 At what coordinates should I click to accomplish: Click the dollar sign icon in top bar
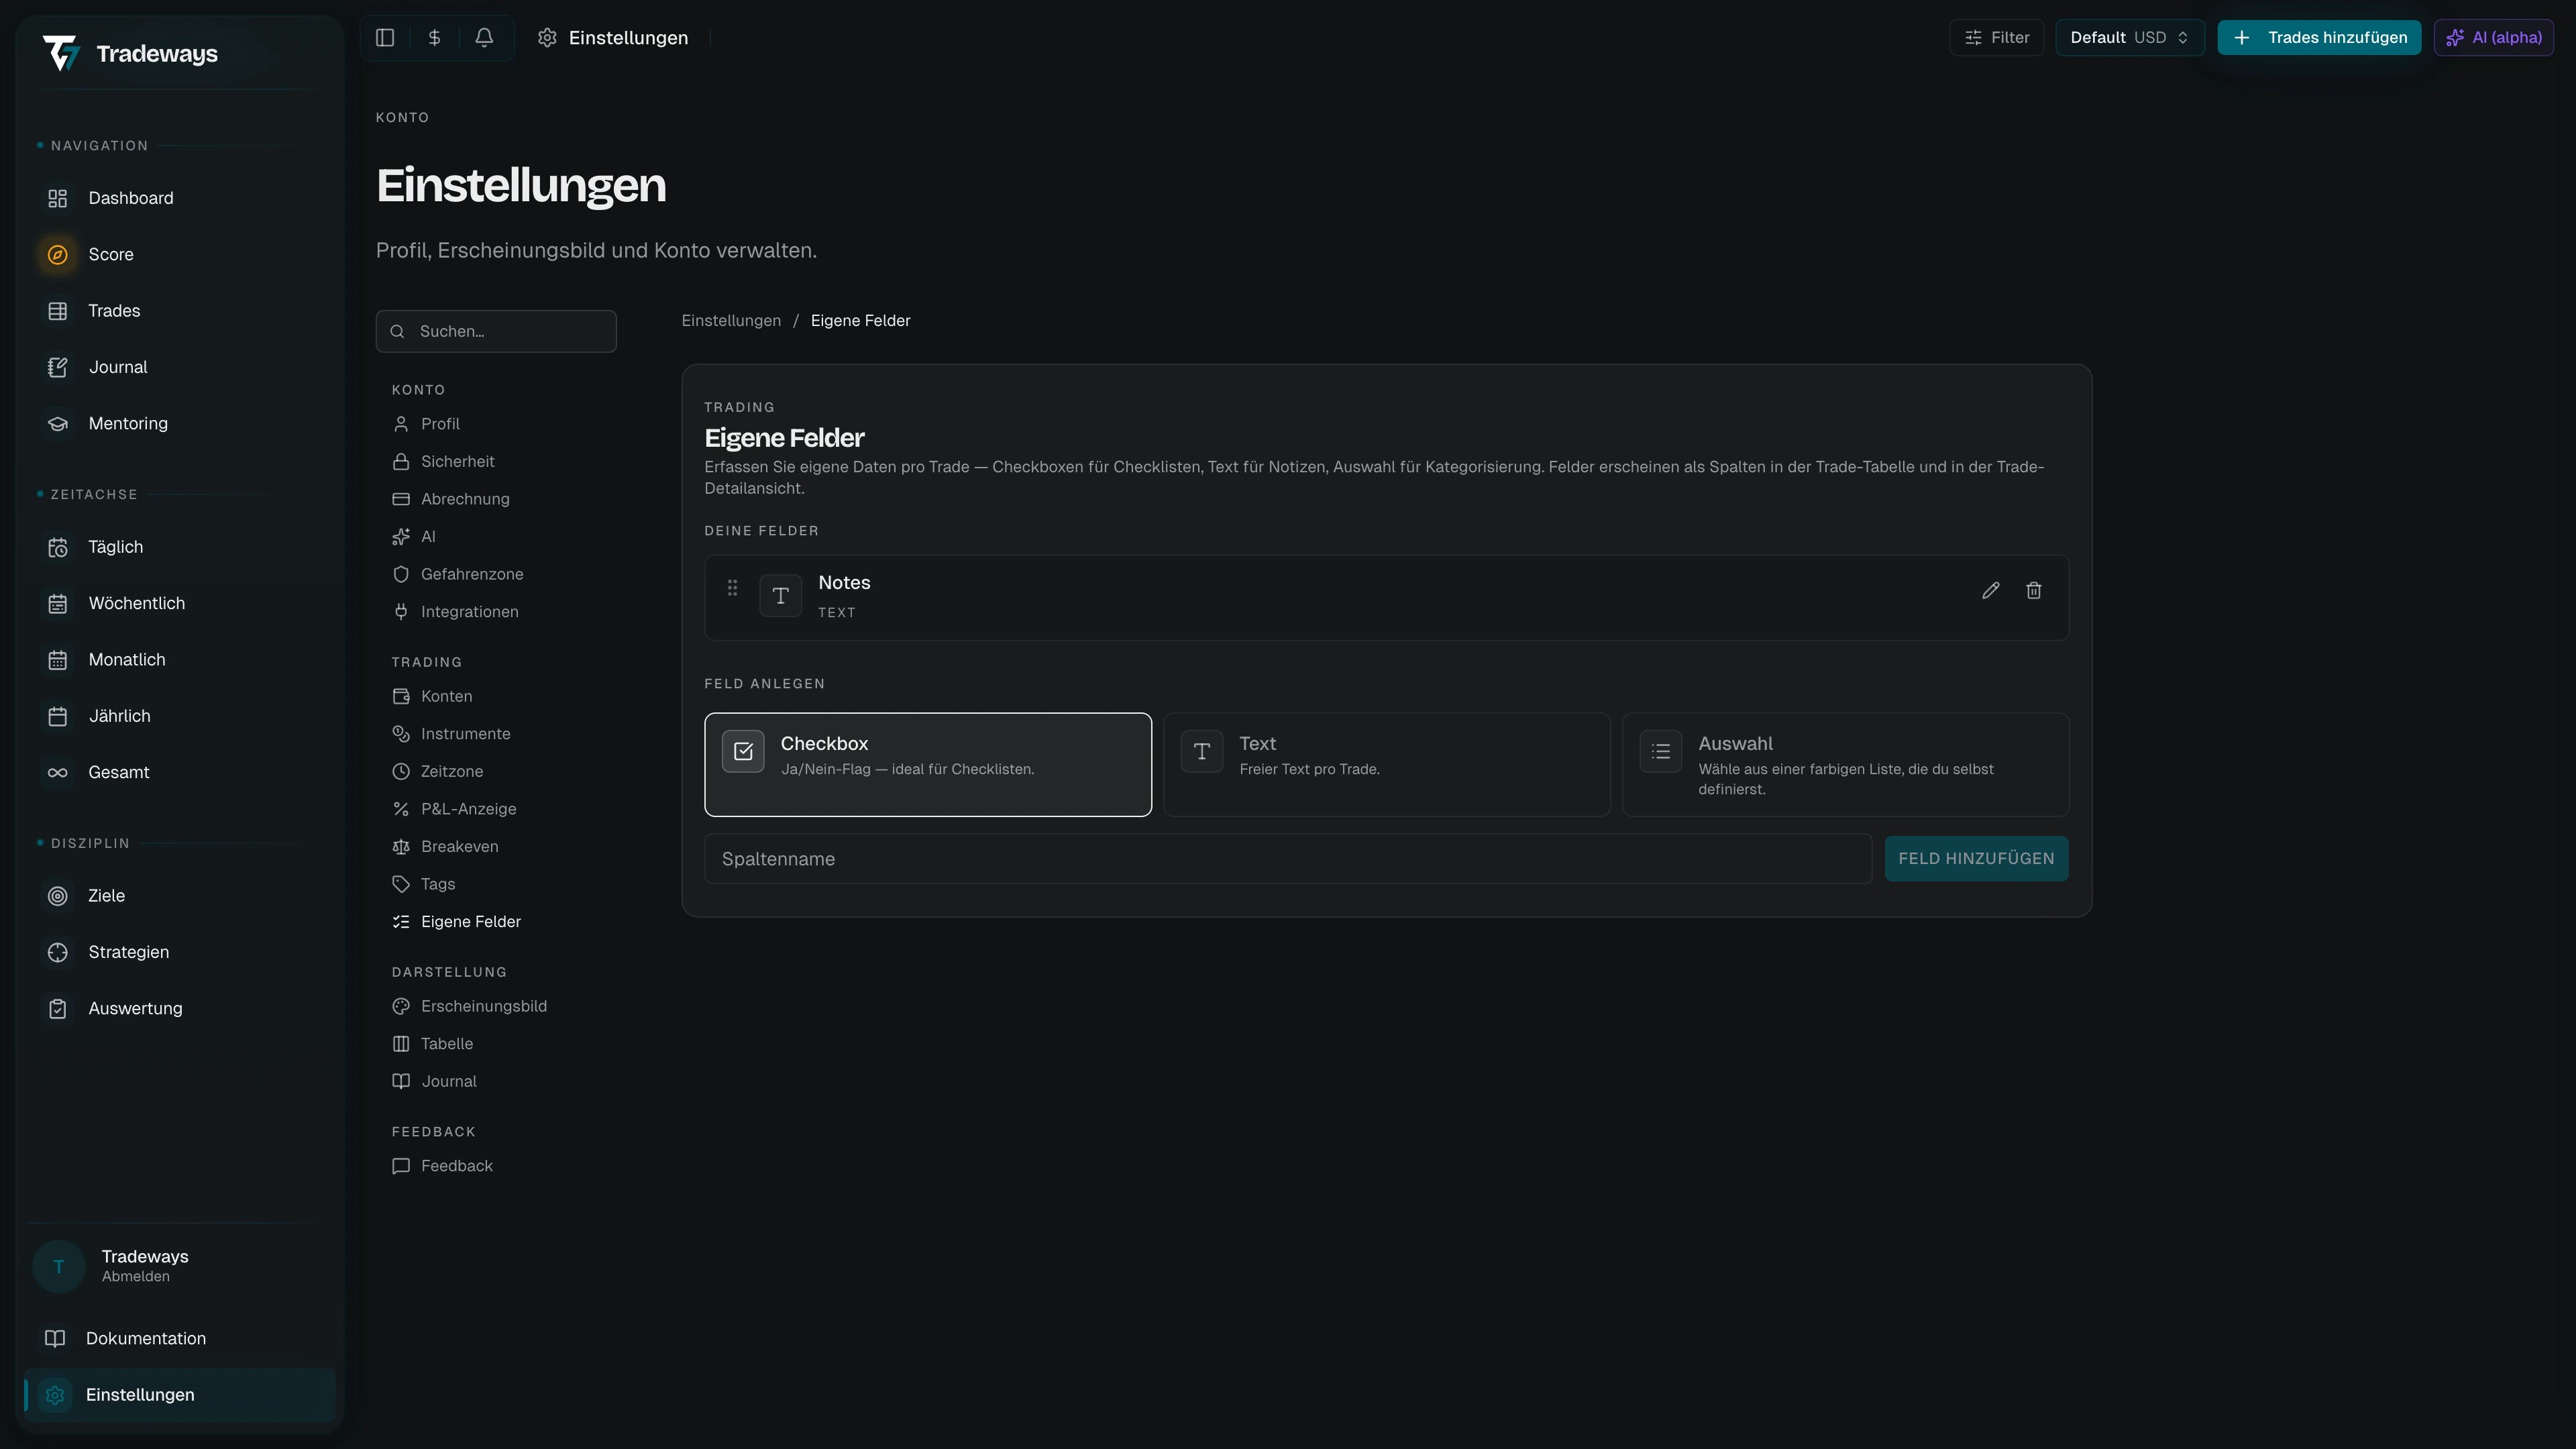click(x=434, y=38)
